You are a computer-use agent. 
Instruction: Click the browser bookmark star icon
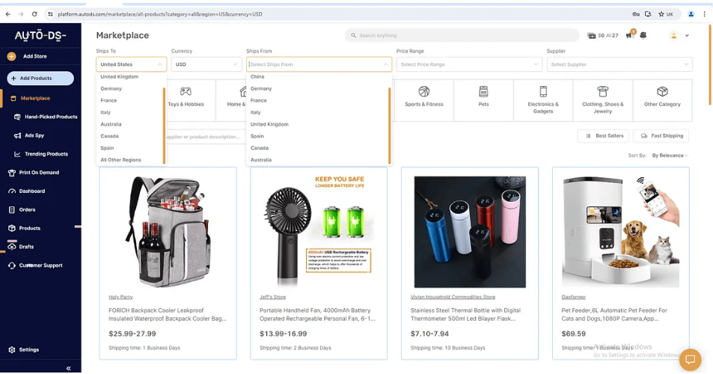tap(661, 14)
